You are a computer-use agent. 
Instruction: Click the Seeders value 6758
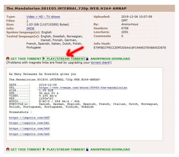[125, 28]
